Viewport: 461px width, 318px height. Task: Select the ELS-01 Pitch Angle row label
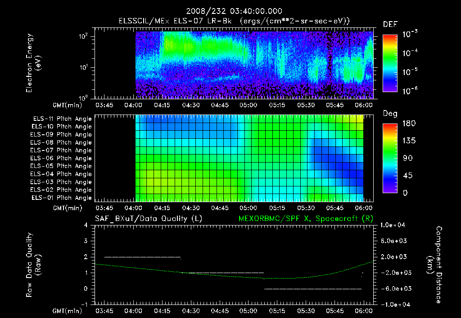coord(62,198)
